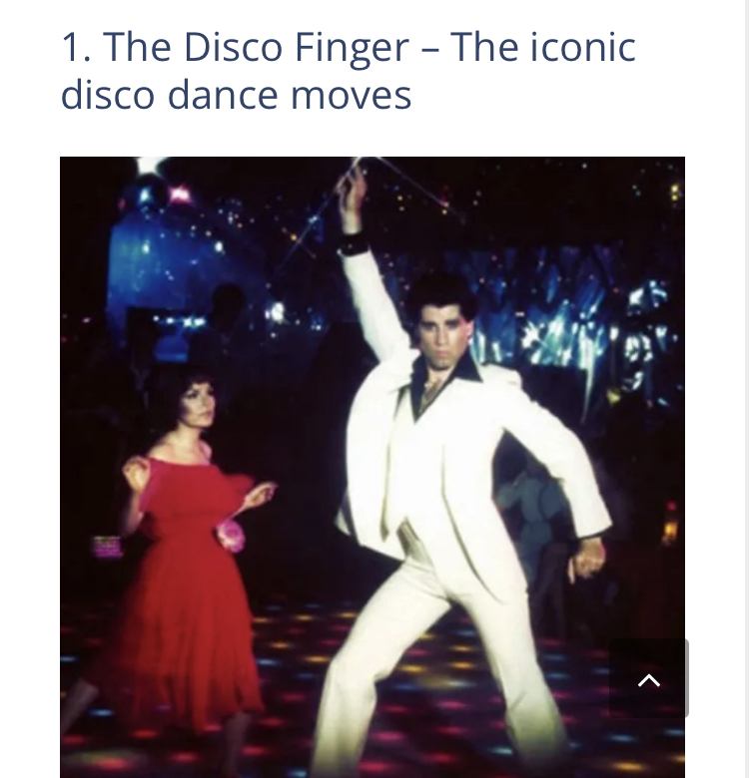Click the numeral '1.' in the heading
The image size is (749, 778).
(77, 48)
